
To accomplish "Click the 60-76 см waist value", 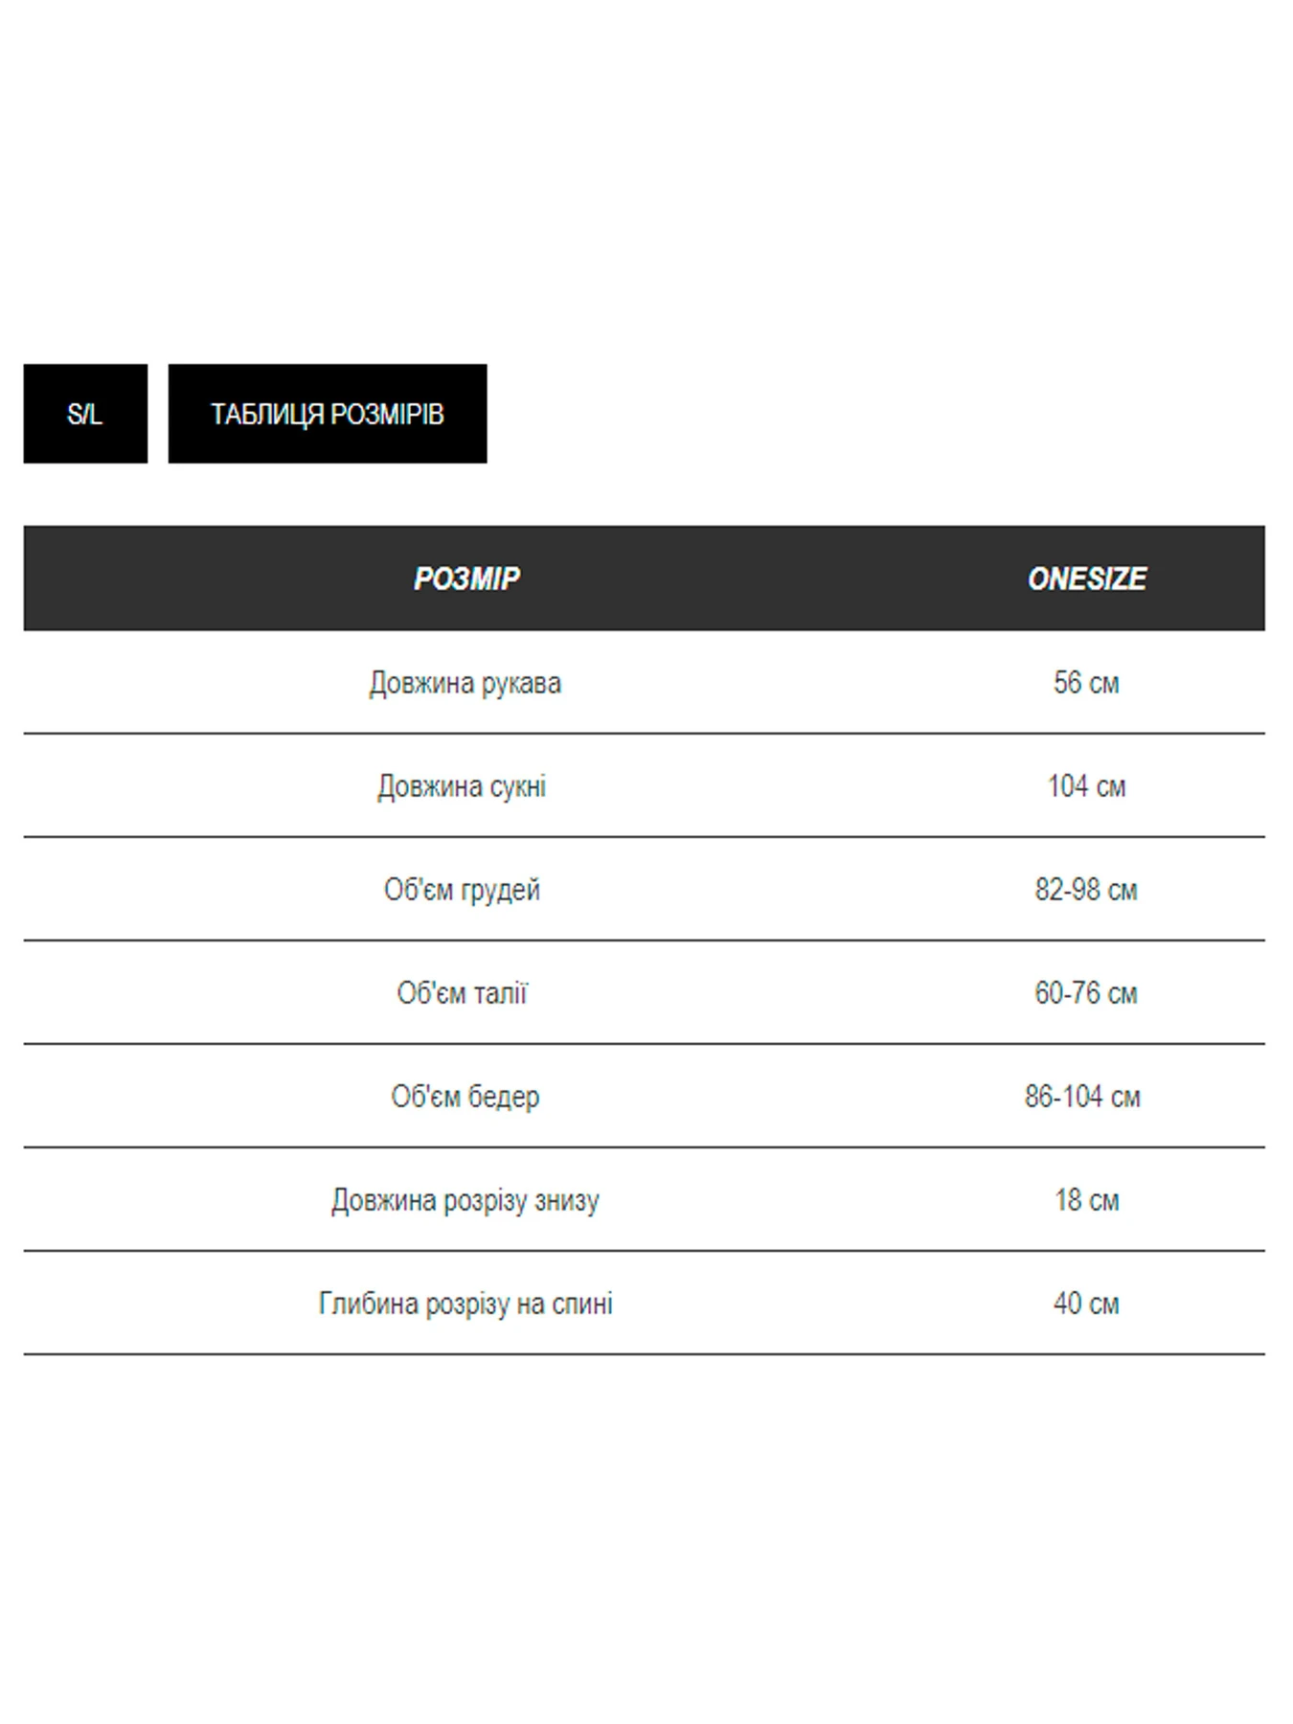I will tap(1086, 993).
